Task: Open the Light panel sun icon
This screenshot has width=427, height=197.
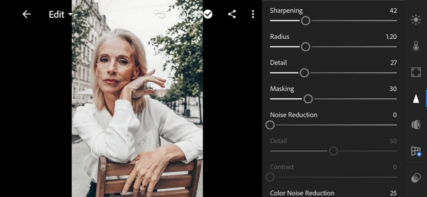Action: [416, 20]
